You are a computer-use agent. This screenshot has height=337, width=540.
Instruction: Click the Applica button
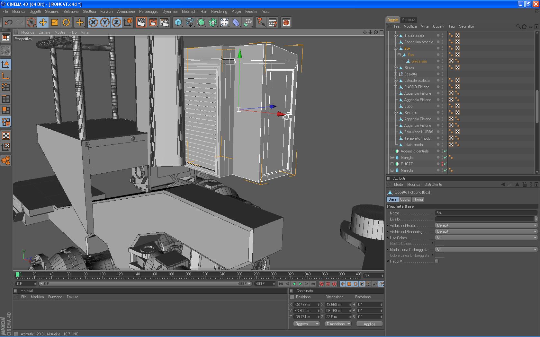coord(369,324)
